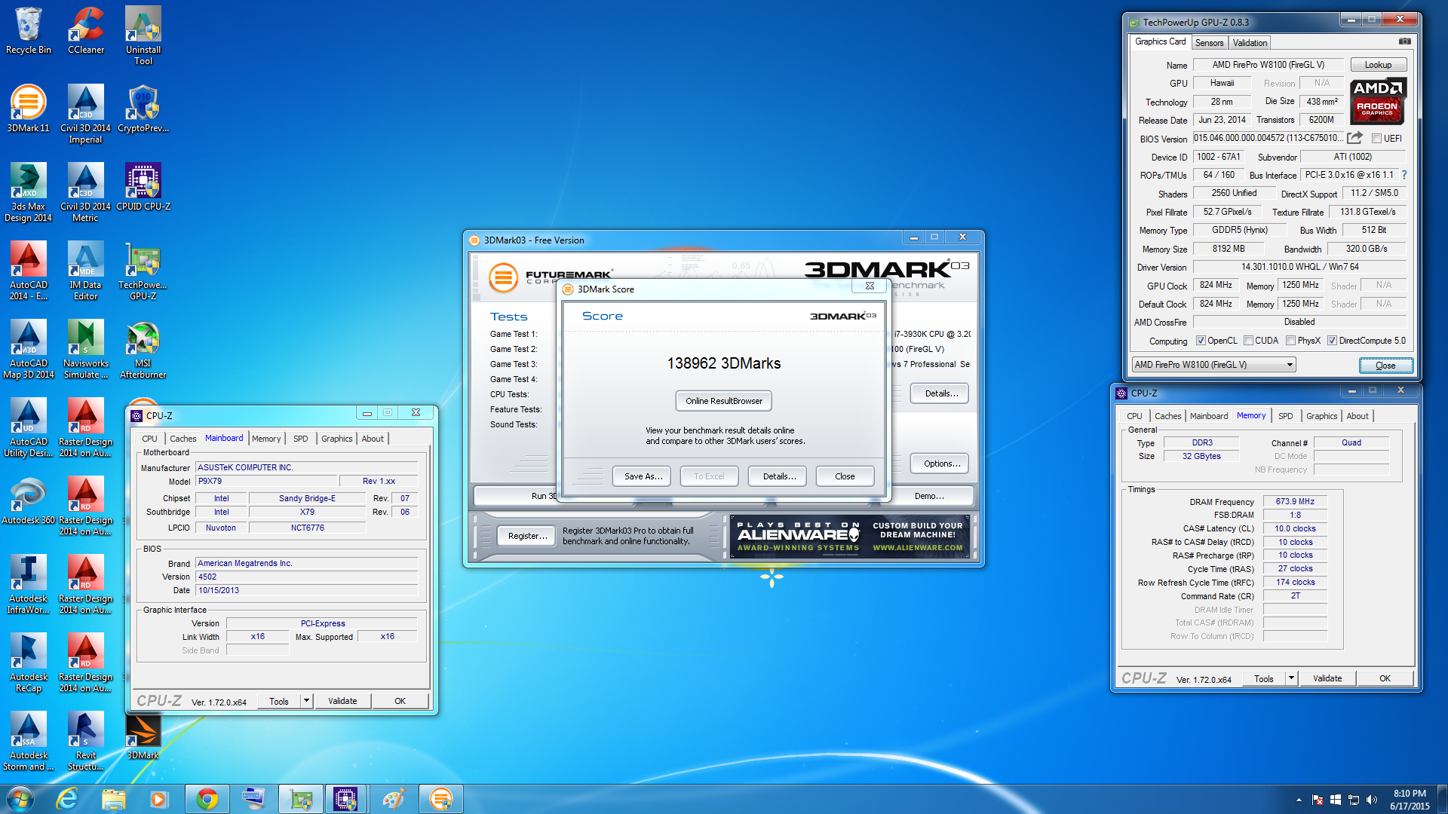Image resolution: width=1448 pixels, height=814 pixels.
Task: Launch 3ds Max Design 2014
Action: [28, 192]
